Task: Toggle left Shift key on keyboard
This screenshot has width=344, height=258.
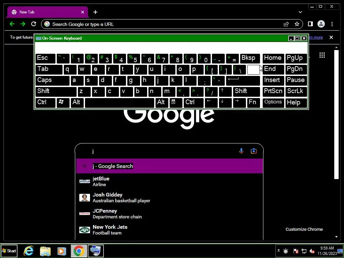Action: tap(56, 91)
